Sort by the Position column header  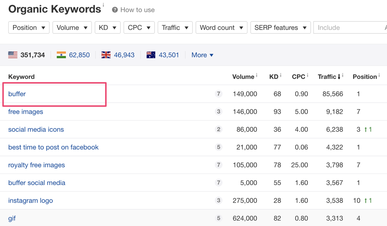point(365,77)
